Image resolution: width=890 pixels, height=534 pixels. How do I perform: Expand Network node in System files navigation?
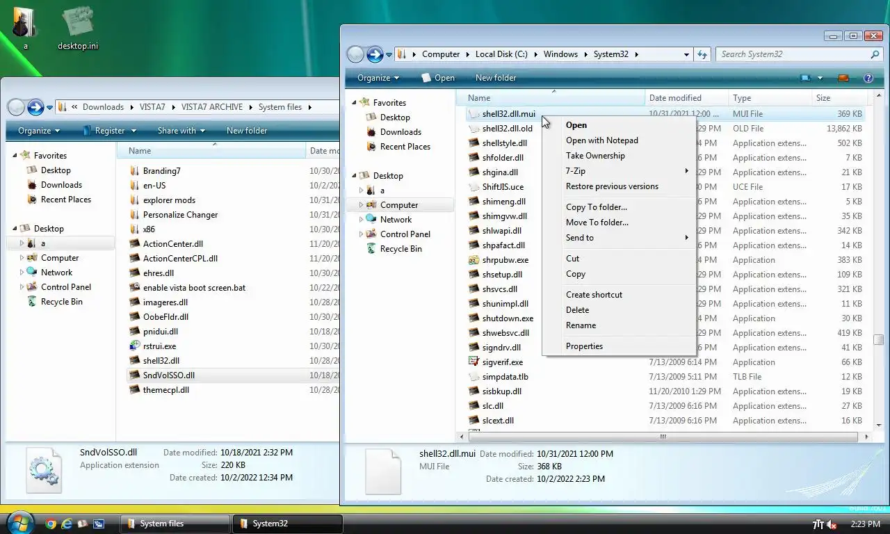(x=22, y=273)
